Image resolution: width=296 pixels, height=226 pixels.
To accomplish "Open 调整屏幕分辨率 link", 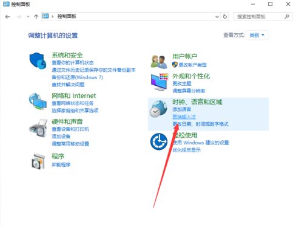I will pyautogui.click(x=189, y=91).
